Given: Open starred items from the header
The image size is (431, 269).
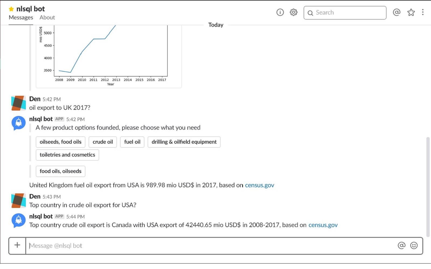Looking at the screenshot, I should (411, 12).
